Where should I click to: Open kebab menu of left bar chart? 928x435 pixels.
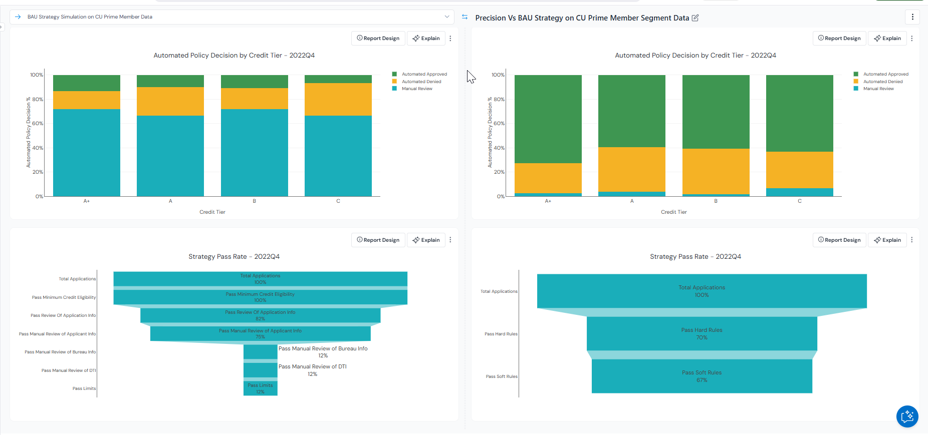pyautogui.click(x=450, y=39)
